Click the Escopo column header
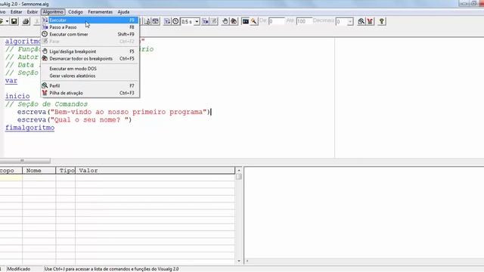Image resolution: width=484 pixels, height=272 pixels. (x=11, y=171)
